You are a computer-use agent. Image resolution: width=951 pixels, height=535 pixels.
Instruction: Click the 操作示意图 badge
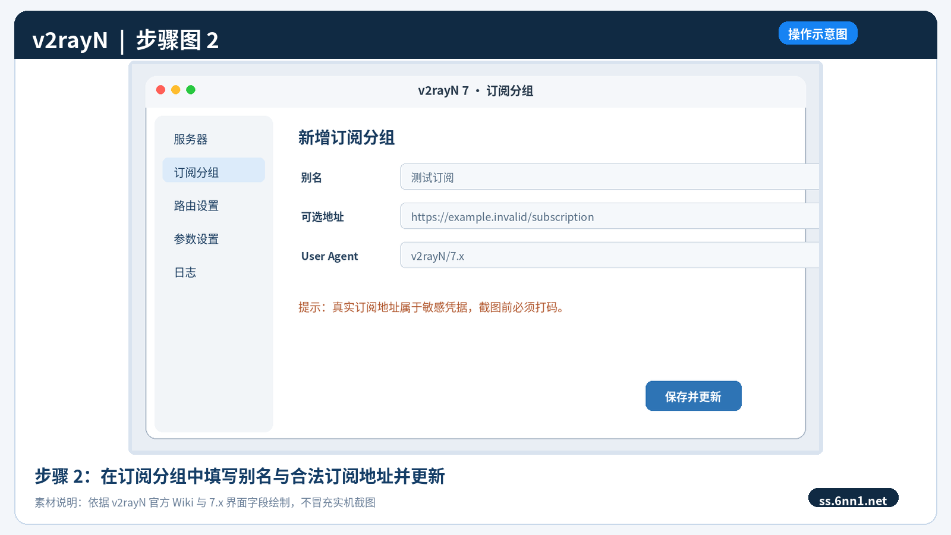[x=818, y=33]
